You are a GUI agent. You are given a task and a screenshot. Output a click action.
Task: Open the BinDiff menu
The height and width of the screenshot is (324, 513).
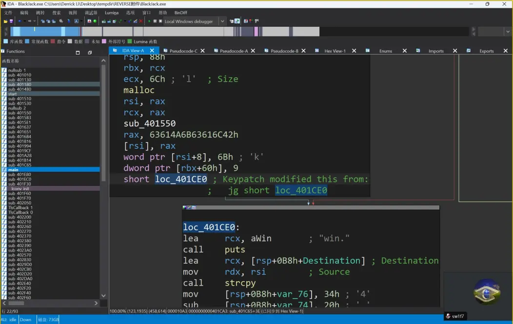[x=180, y=13]
